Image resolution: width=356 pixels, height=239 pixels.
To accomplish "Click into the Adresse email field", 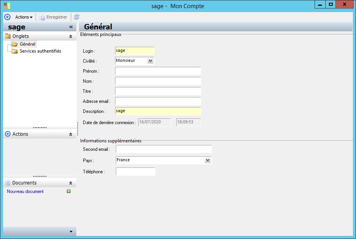I will [158, 101].
